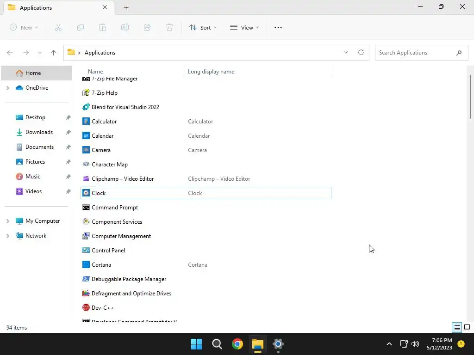This screenshot has height=355, width=474.
Task: Select the Character Map icon
Action: tap(86, 164)
